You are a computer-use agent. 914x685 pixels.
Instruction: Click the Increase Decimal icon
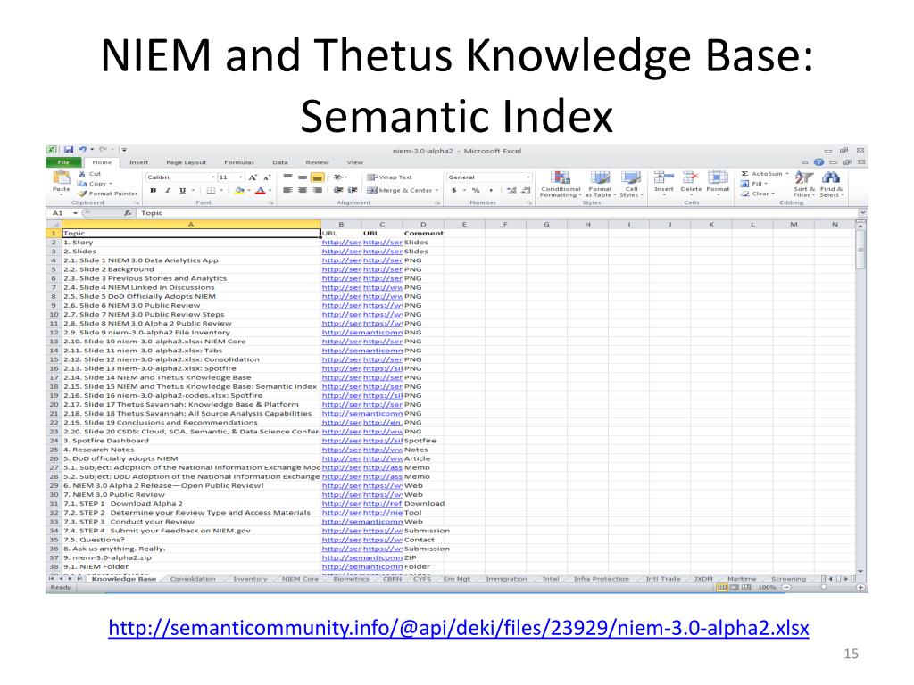coord(511,191)
